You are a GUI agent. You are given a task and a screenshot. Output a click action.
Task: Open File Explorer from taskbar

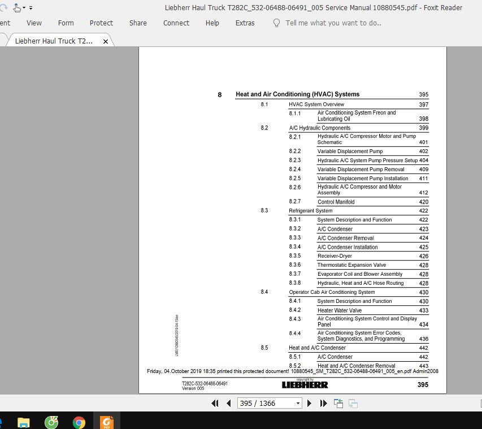click(x=24, y=423)
